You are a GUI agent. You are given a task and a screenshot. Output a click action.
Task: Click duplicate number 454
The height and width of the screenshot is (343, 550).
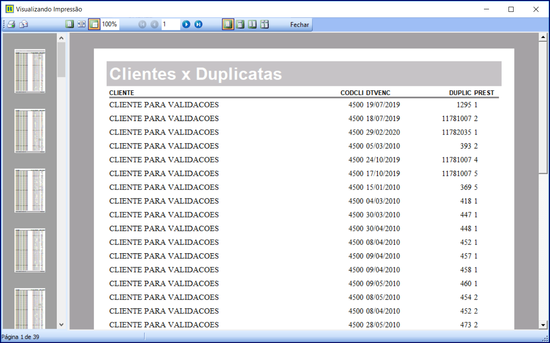(x=466, y=297)
